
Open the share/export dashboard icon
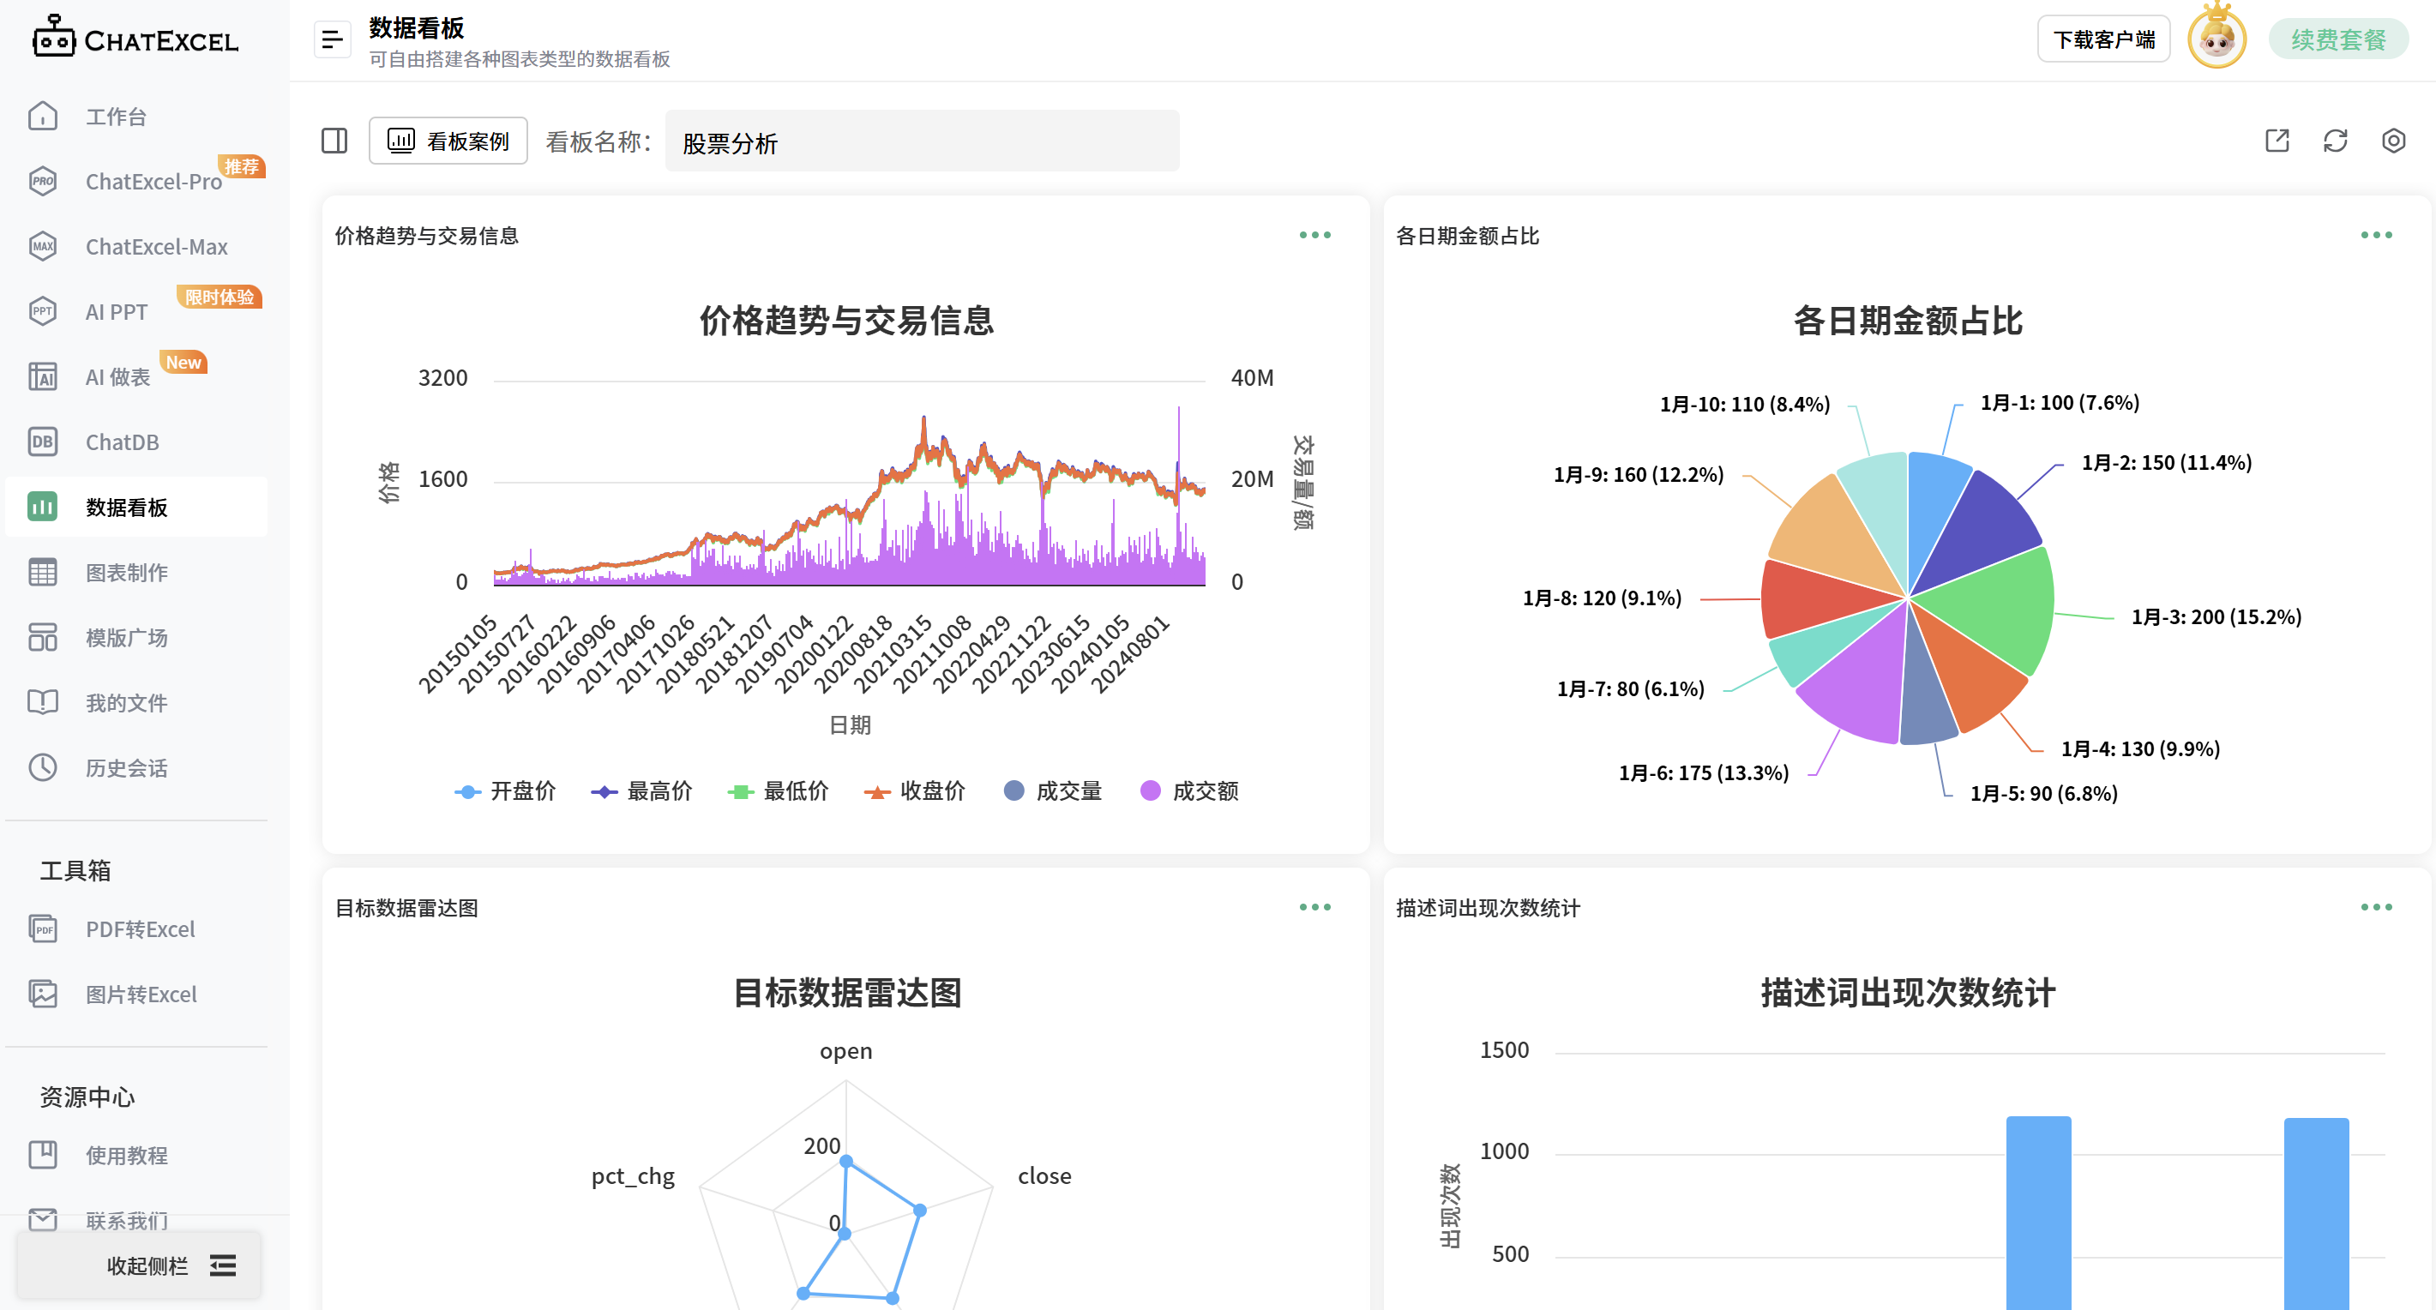point(2277,141)
